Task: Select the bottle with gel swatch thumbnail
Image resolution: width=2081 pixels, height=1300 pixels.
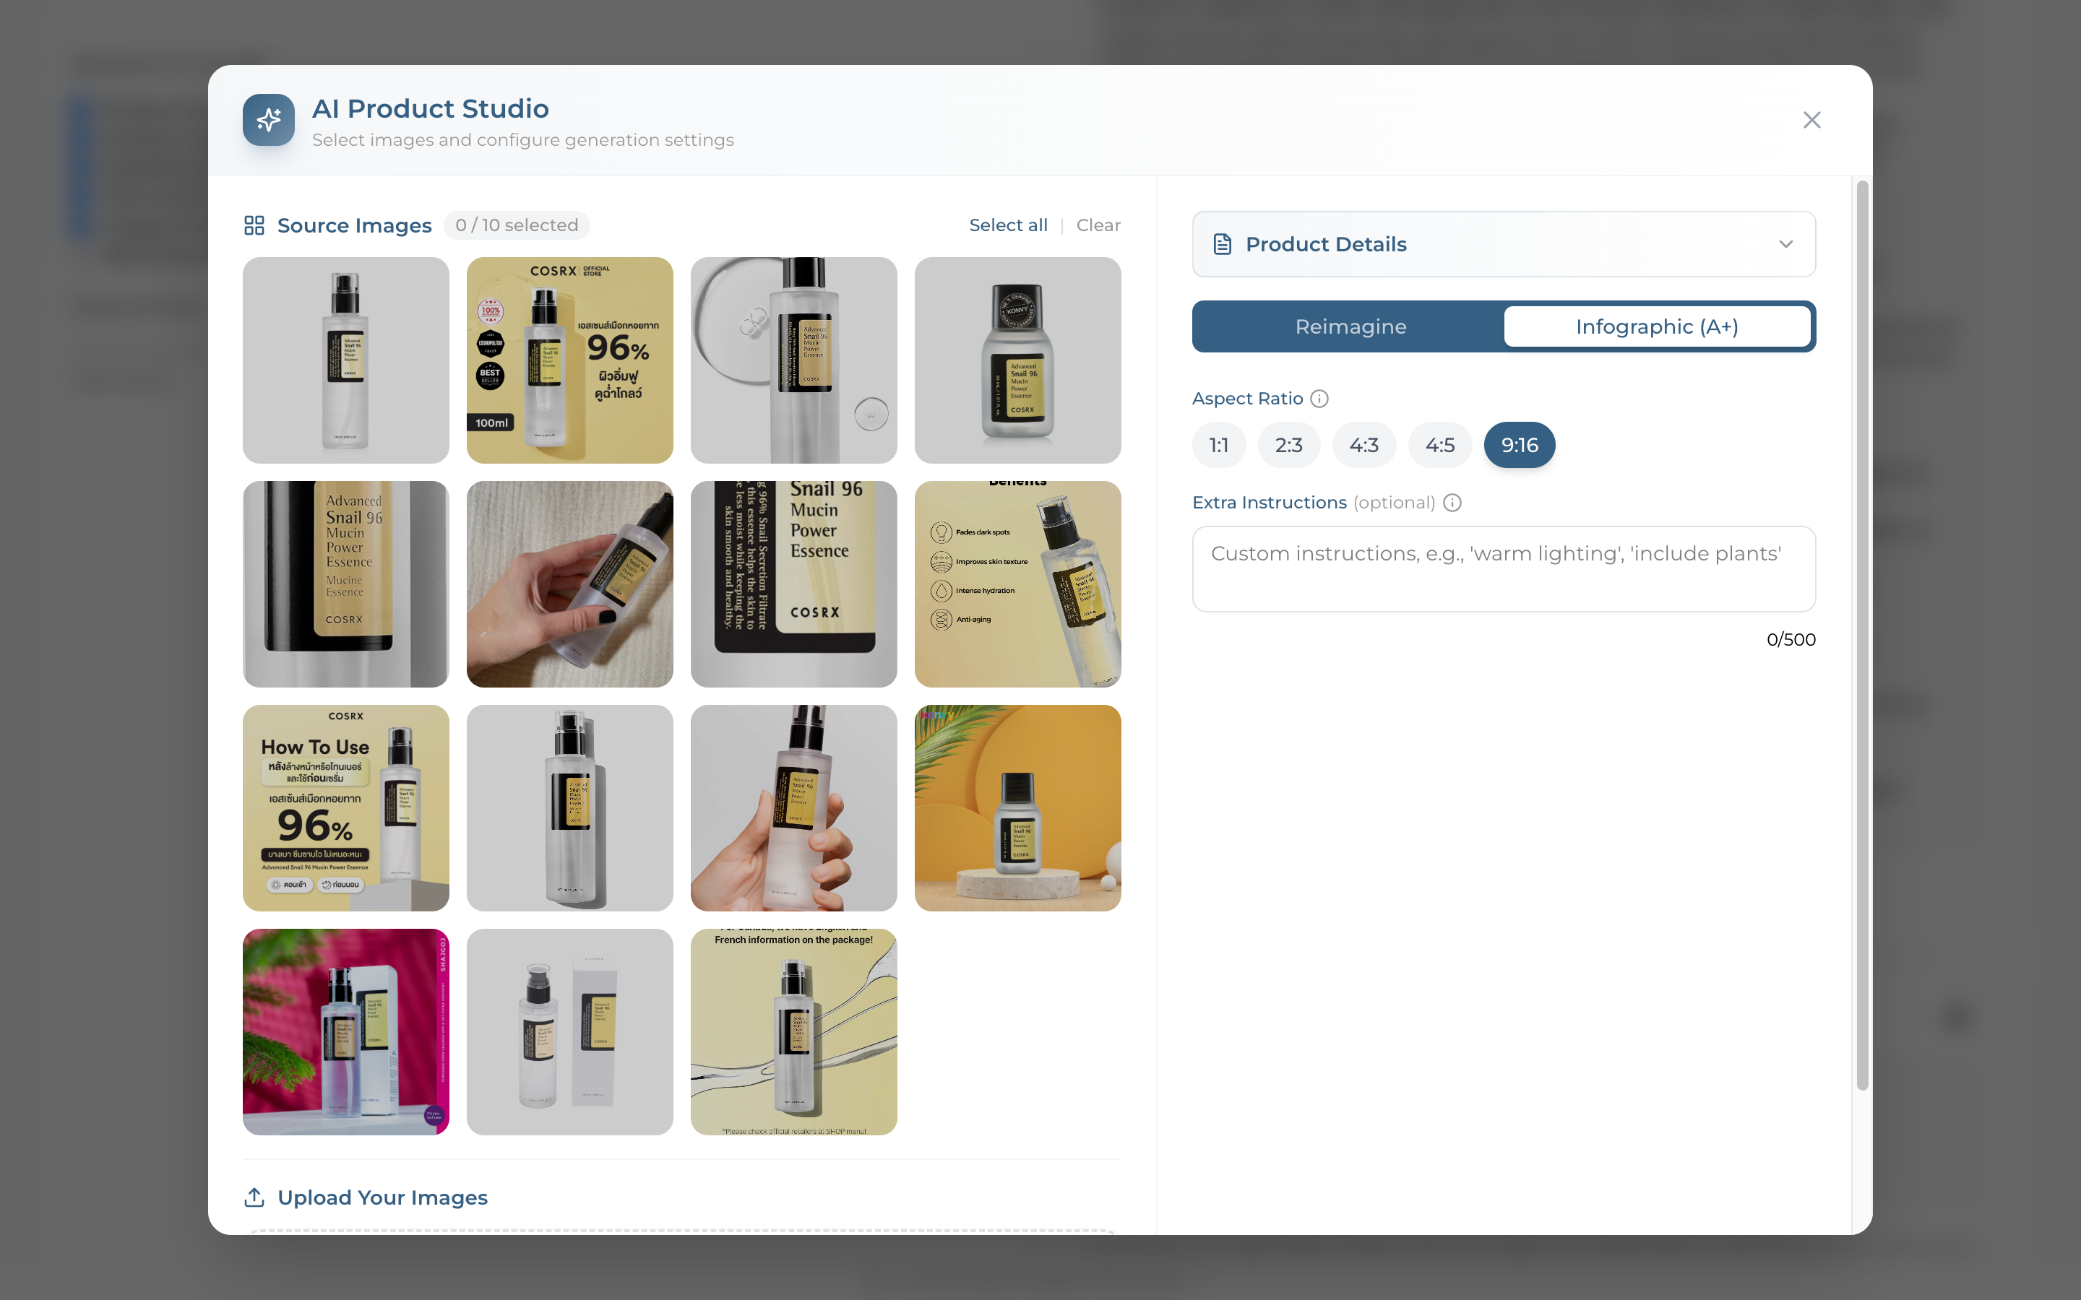Action: pyautogui.click(x=793, y=360)
